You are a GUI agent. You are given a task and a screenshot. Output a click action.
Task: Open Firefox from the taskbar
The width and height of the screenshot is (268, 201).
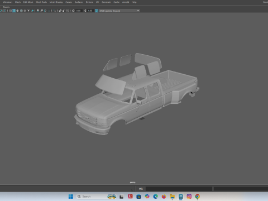point(164,197)
